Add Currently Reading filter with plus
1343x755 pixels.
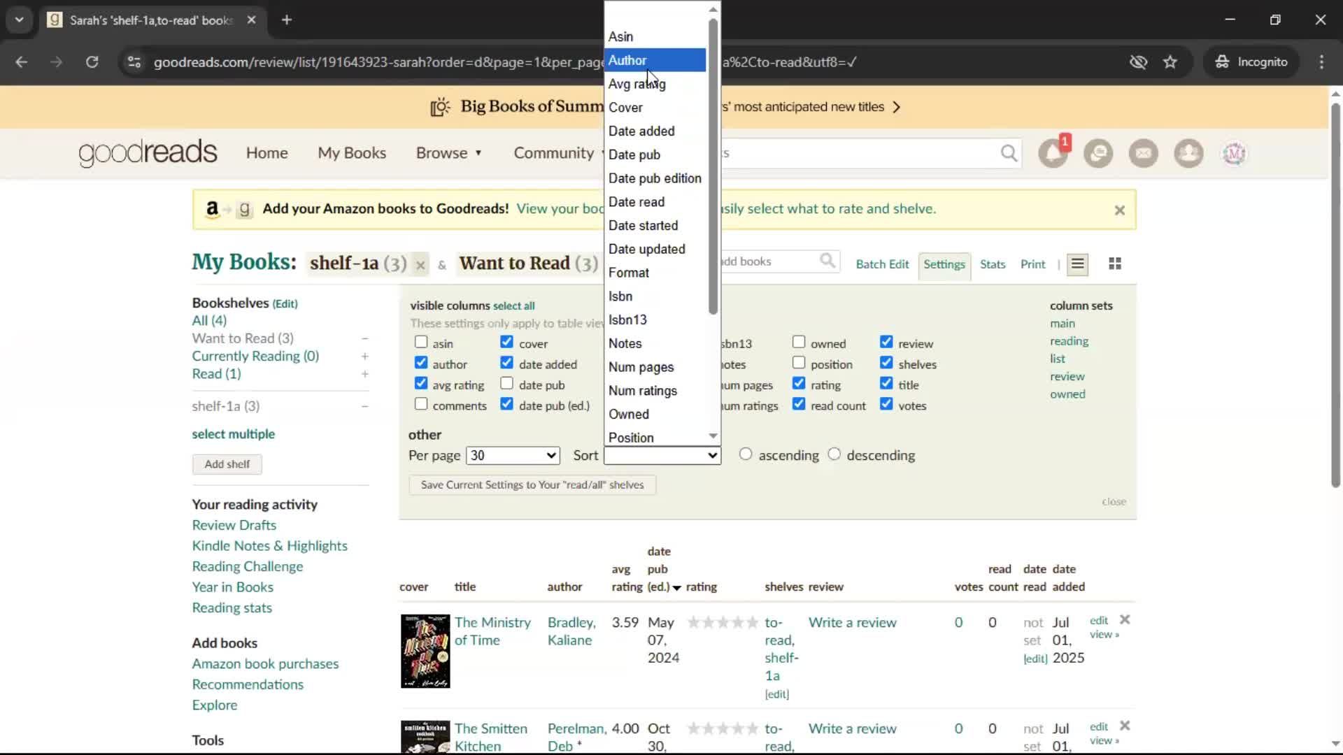[x=364, y=356]
